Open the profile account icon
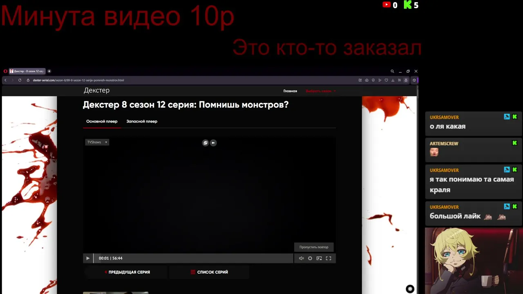Image resolution: width=523 pixels, height=294 pixels. 406,80
